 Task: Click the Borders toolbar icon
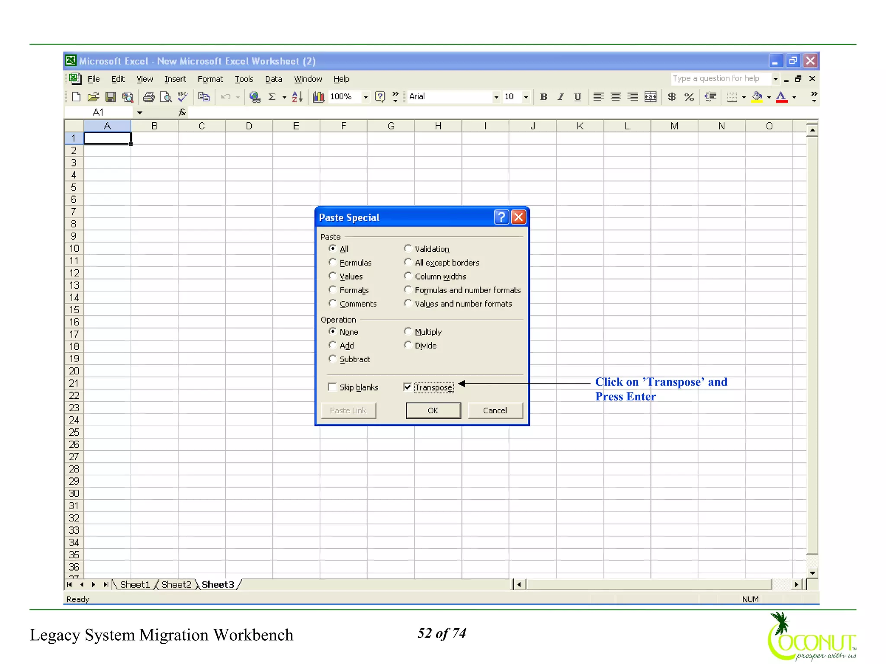pyautogui.click(x=732, y=97)
